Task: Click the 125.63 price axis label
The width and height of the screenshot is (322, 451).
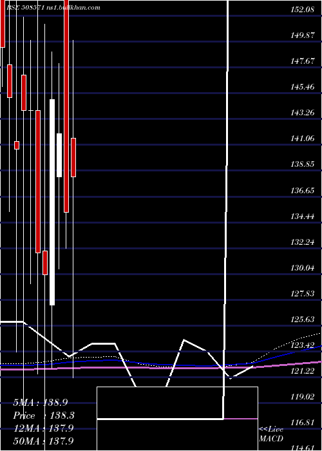Action: [302, 320]
